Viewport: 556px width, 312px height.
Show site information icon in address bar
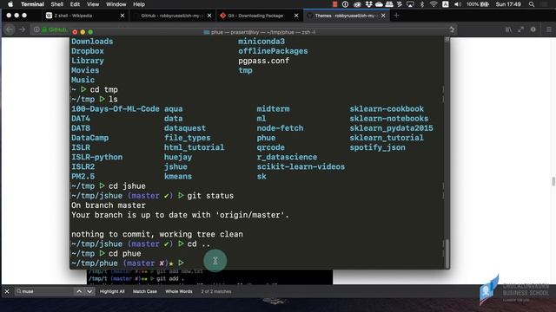click(x=36, y=29)
